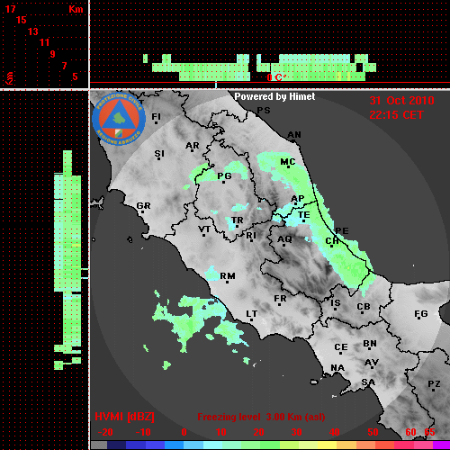Click the "HVMI [dBZ]" product label
Screen dimensions: 450x450
[124, 417]
